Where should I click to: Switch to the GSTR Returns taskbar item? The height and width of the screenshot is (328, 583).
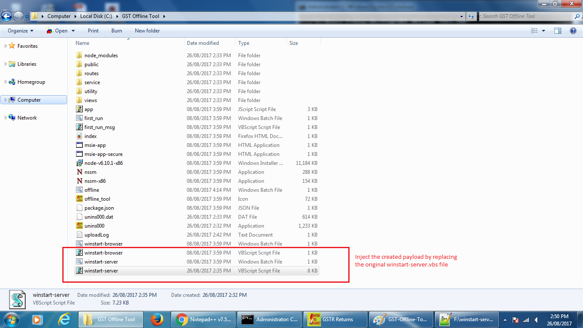335,319
